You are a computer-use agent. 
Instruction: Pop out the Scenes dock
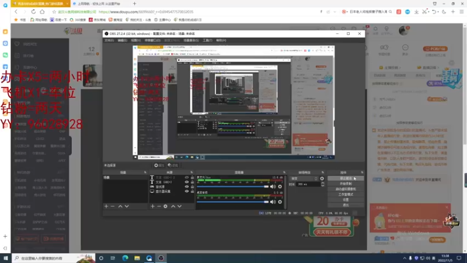145,172
